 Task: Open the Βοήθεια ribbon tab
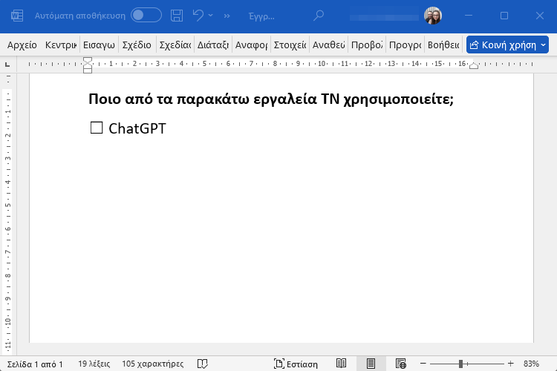pos(443,45)
